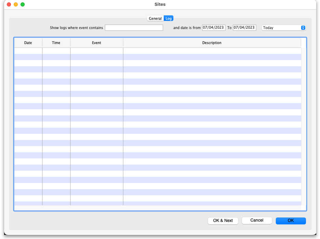Click the Description column header
Image resolution: width=320 pixels, height=239 pixels.
(212, 43)
